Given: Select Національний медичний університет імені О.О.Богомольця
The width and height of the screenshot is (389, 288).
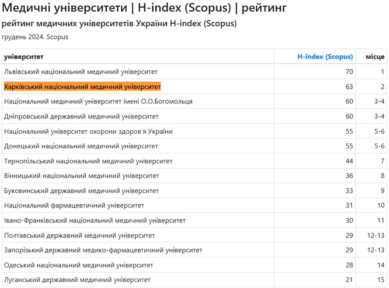Looking at the screenshot, I should pyautogui.click(x=98, y=101).
